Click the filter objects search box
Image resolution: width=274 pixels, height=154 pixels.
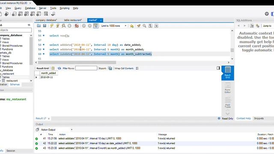coord(15,30)
